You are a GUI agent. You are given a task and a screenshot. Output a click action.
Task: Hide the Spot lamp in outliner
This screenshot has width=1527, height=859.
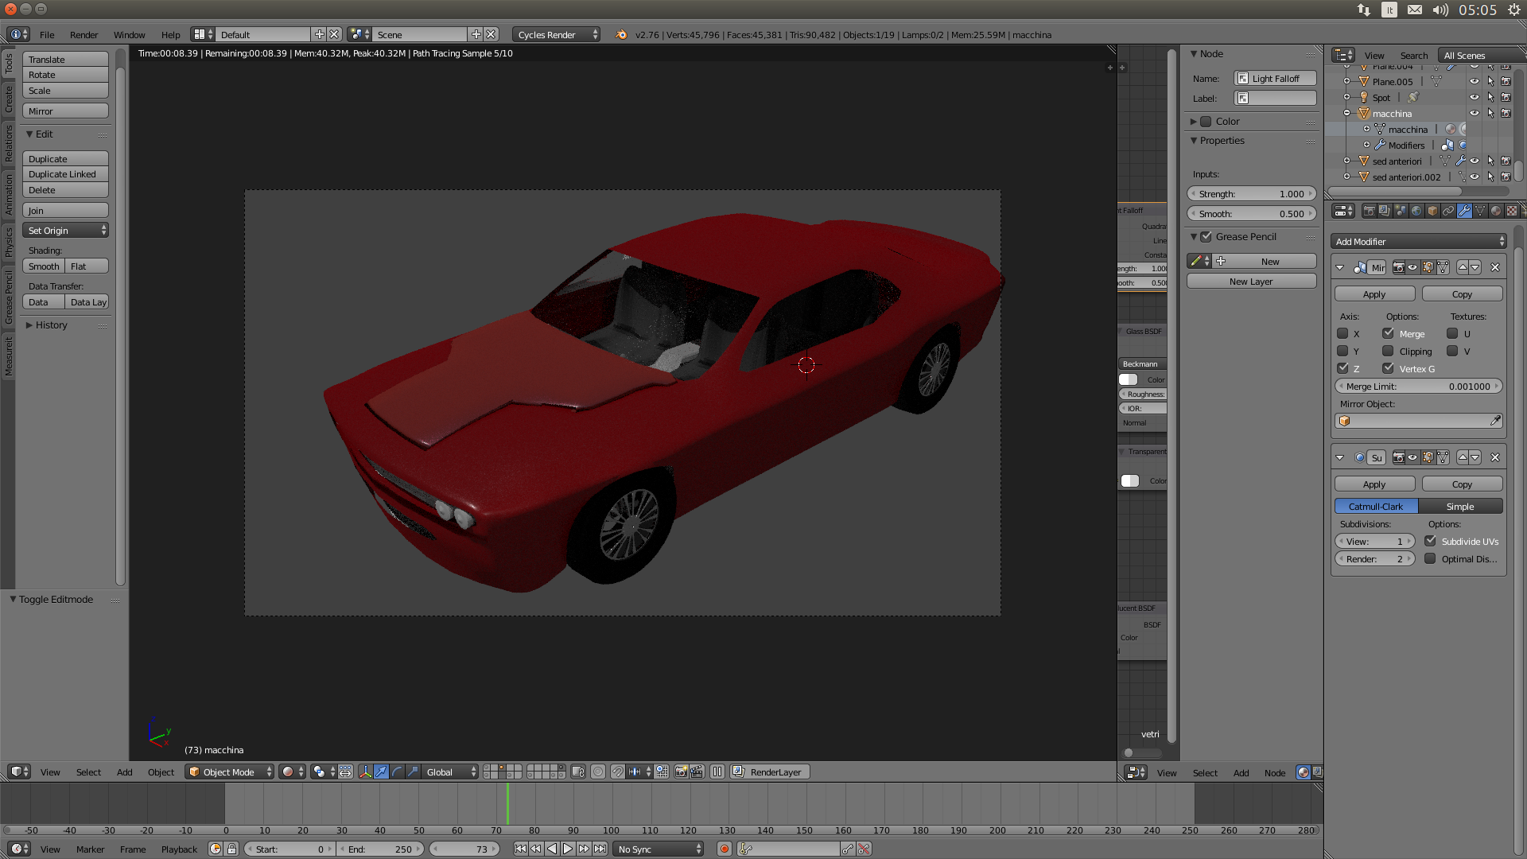click(1475, 97)
